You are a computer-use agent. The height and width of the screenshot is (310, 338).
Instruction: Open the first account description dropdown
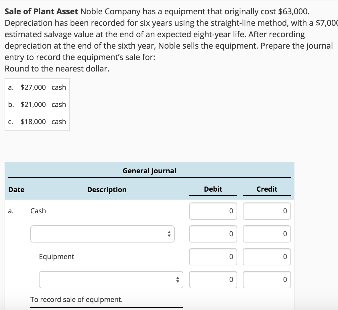tap(102, 234)
